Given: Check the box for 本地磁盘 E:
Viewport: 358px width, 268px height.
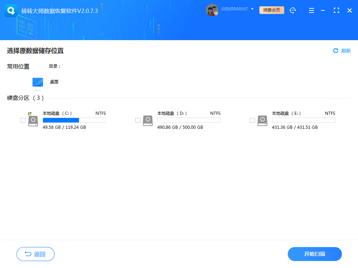Looking at the screenshot, I should tap(252, 120).
